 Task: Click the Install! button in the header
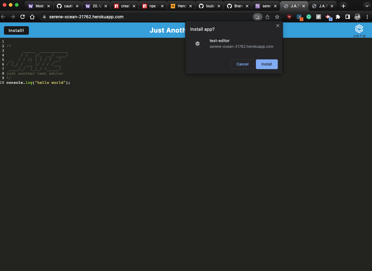coord(16,30)
